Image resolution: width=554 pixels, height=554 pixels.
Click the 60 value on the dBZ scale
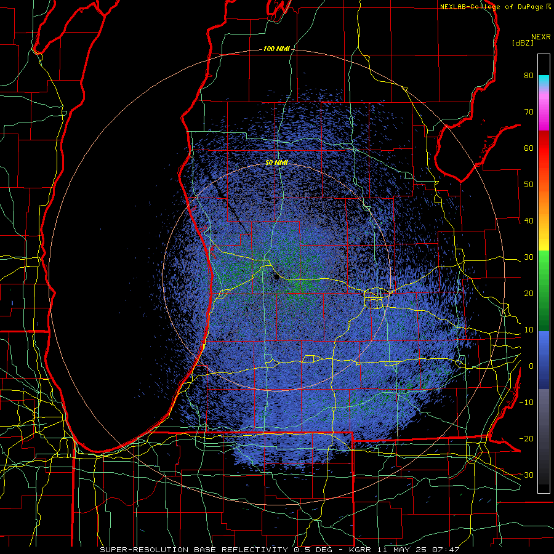click(529, 148)
